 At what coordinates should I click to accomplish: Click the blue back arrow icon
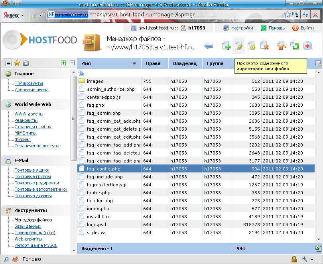(209, 46)
